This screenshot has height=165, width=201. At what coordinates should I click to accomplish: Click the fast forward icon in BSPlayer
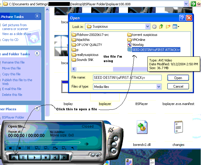(20, 148)
